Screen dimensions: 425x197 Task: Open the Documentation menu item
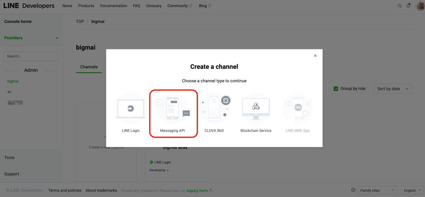coord(114,6)
